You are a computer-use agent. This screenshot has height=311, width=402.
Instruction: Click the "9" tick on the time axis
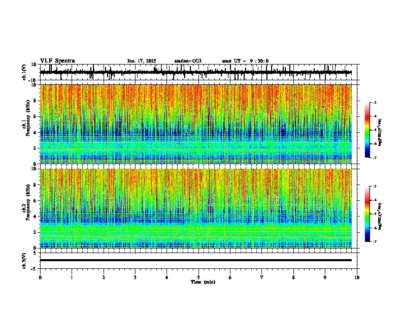point(325,277)
